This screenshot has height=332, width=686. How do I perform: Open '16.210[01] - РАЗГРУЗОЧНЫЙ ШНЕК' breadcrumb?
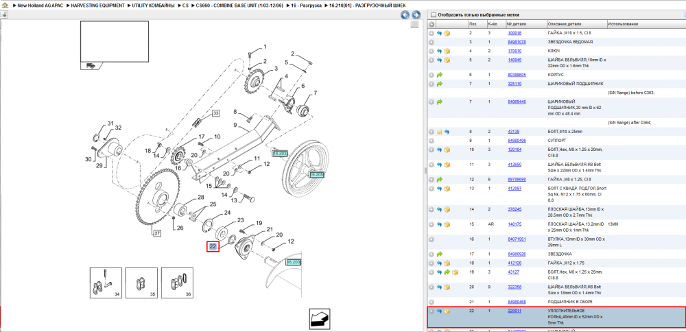(x=366, y=5)
